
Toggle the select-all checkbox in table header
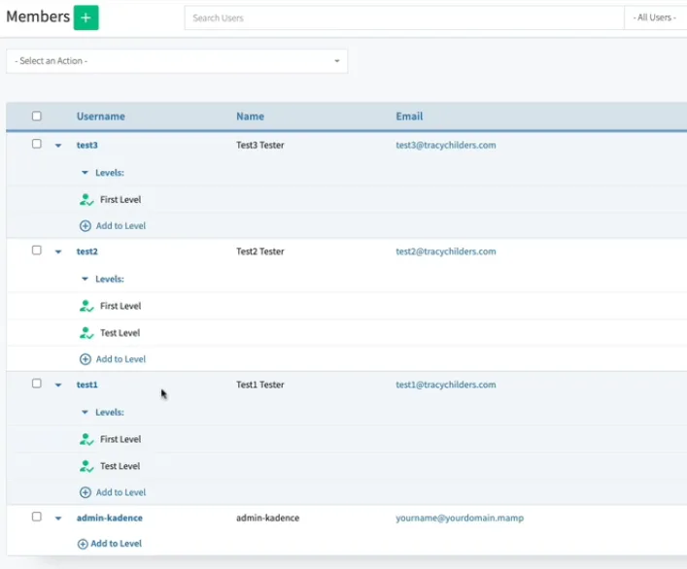37,116
